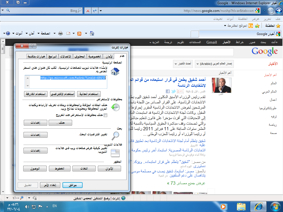This screenshot has height=212, width=283.
Task: Click the Windows Start orb
Action: (276, 206)
